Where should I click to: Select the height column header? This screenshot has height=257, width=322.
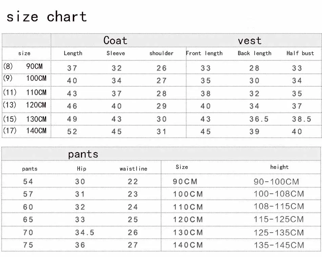(x=279, y=167)
